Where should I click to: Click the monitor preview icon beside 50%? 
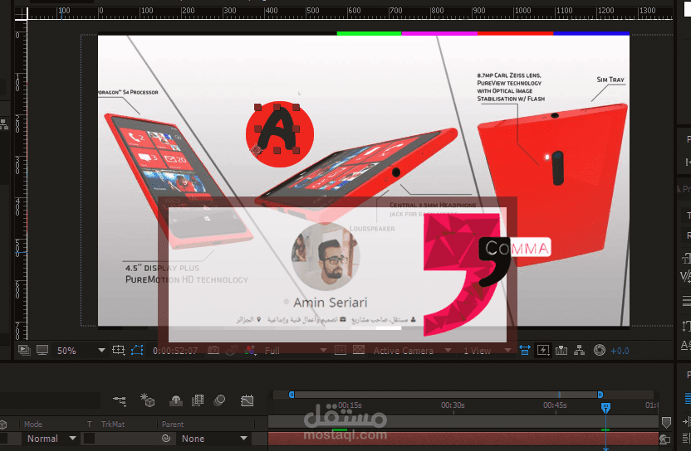pos(42,350)
